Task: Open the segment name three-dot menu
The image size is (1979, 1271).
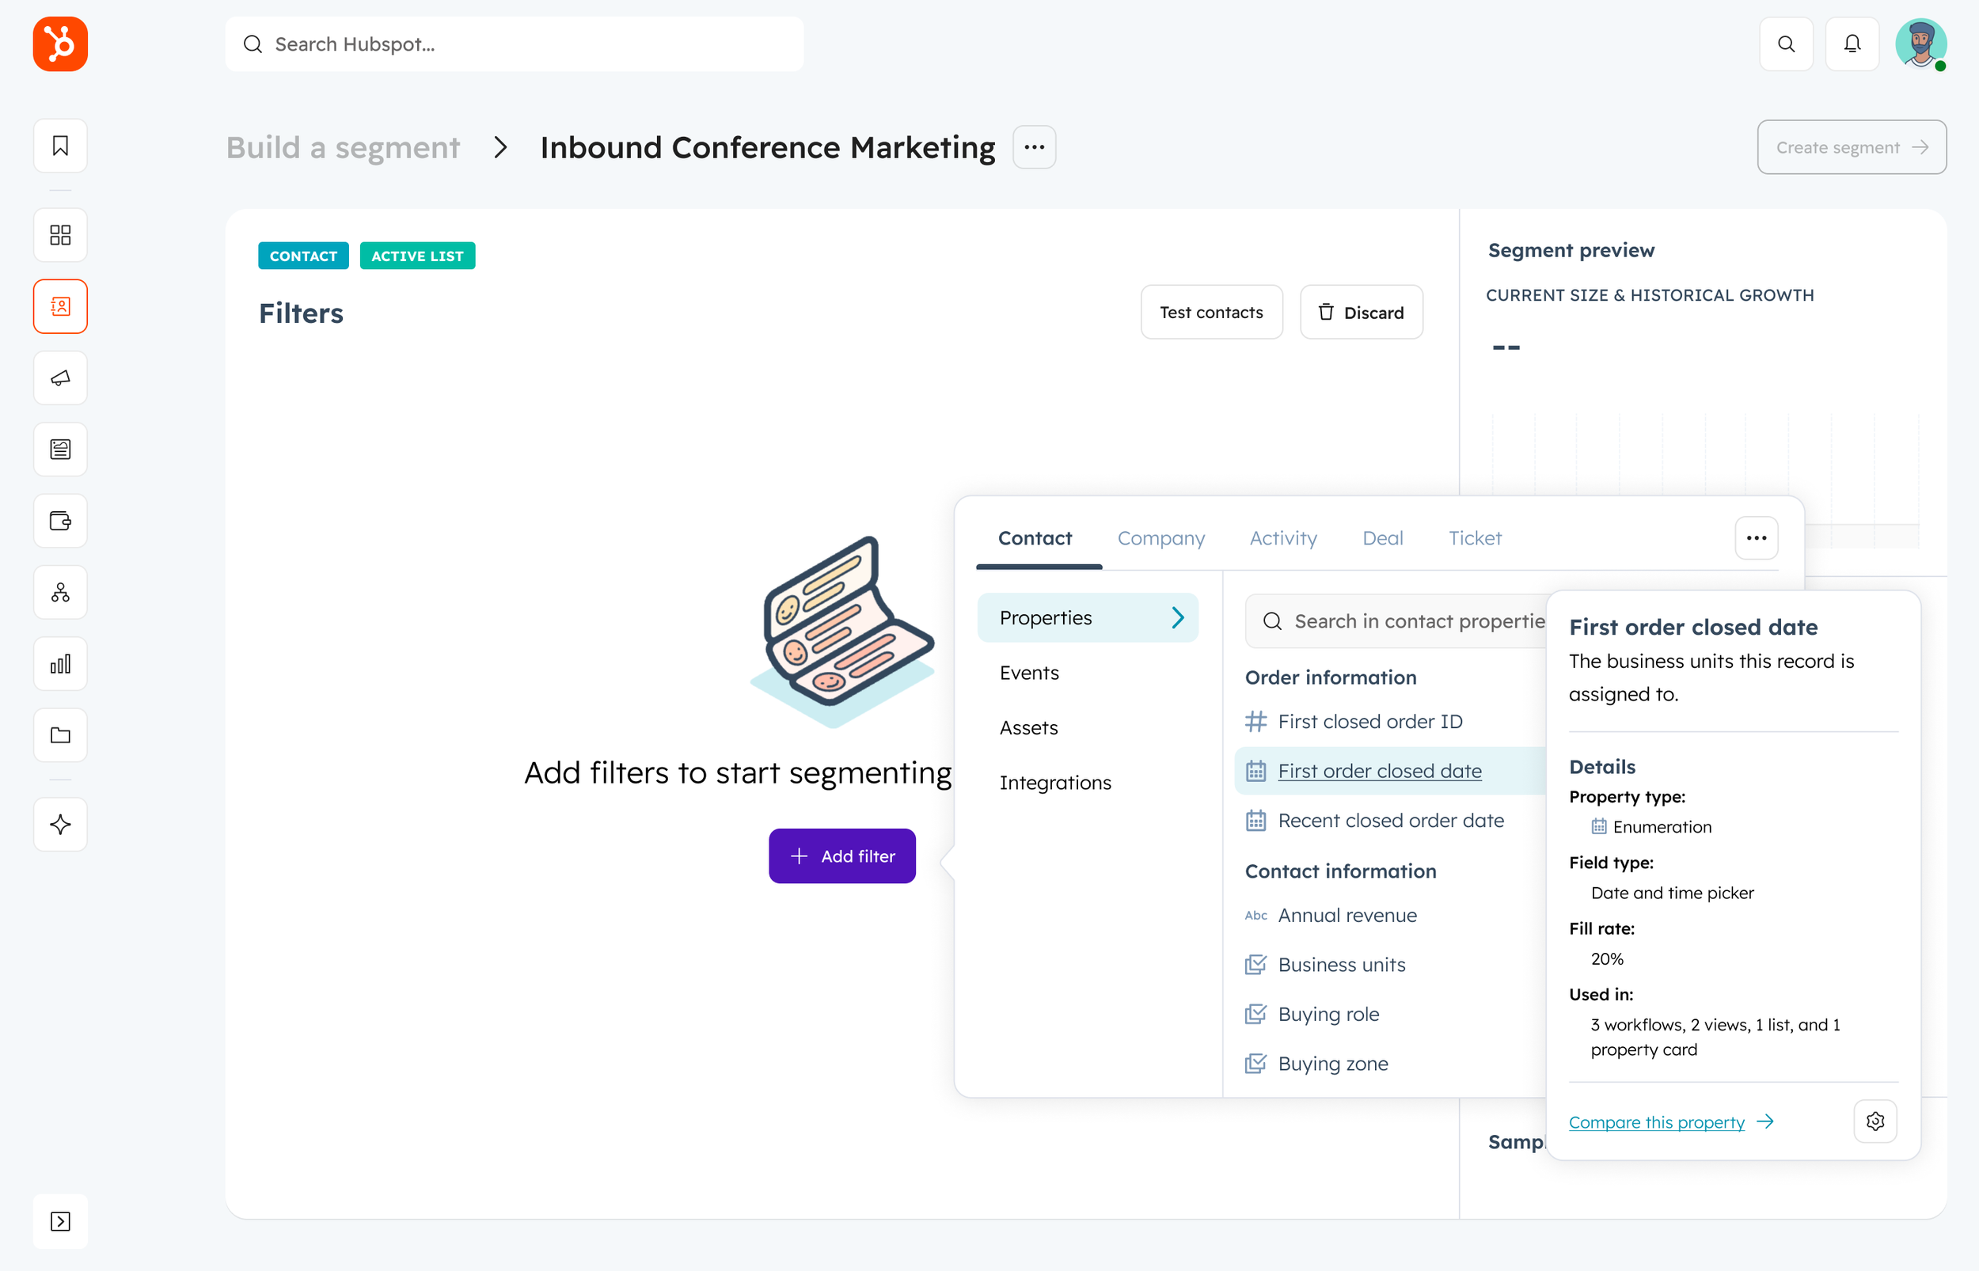Action: tap(1033, 147)
